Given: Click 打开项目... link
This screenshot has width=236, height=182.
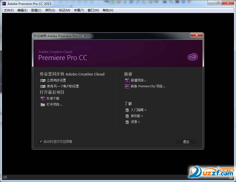Looking at the screenshot, I should click(54, 105).
